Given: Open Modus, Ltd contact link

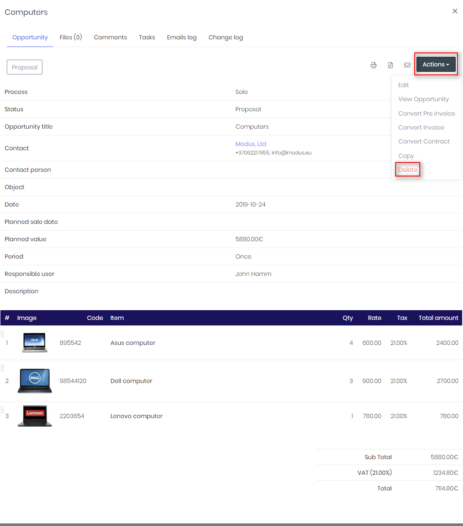Looking at the screenshot, I should click(x=251, y=144).
